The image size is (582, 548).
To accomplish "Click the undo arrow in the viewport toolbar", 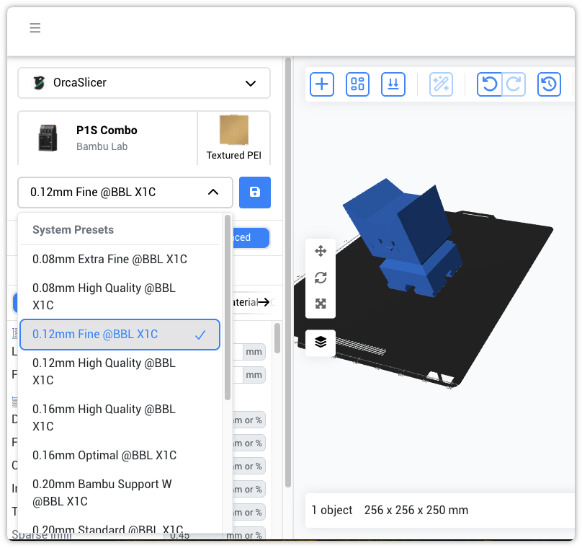I will point(489,84).
